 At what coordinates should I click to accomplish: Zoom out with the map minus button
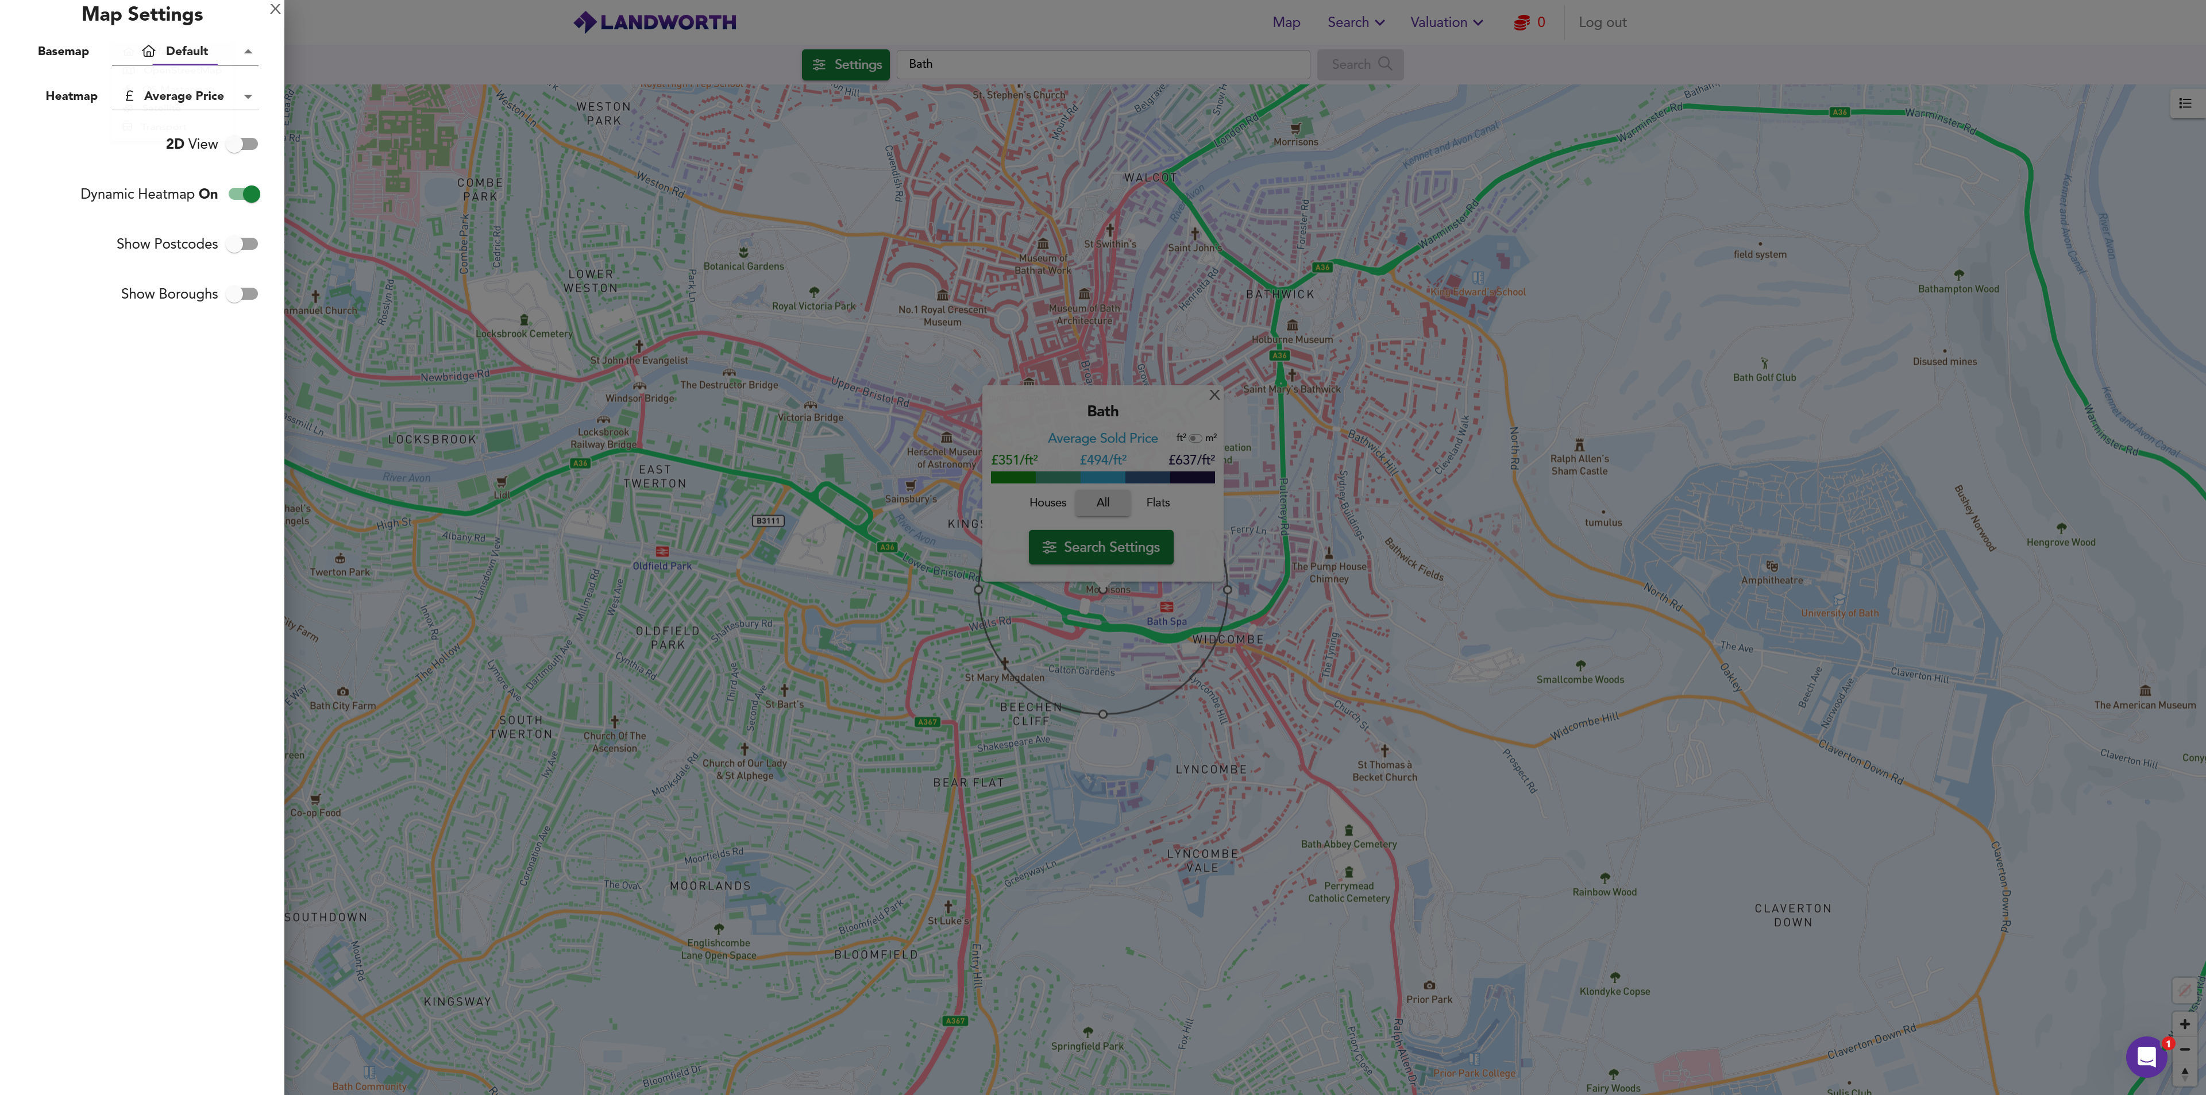tap(2185, 1048)
